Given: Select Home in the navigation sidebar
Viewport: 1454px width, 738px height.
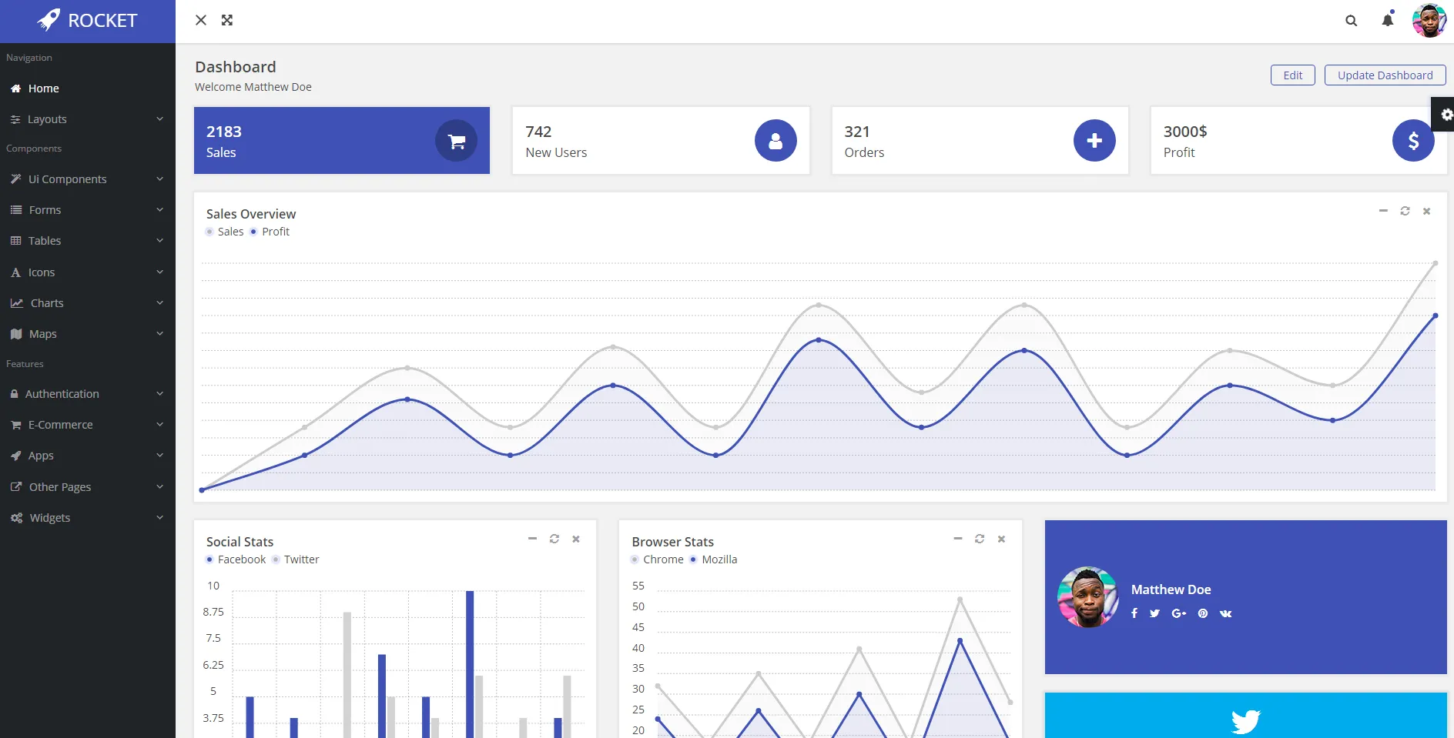Looking at the screenshot, I should pos(43,88).
